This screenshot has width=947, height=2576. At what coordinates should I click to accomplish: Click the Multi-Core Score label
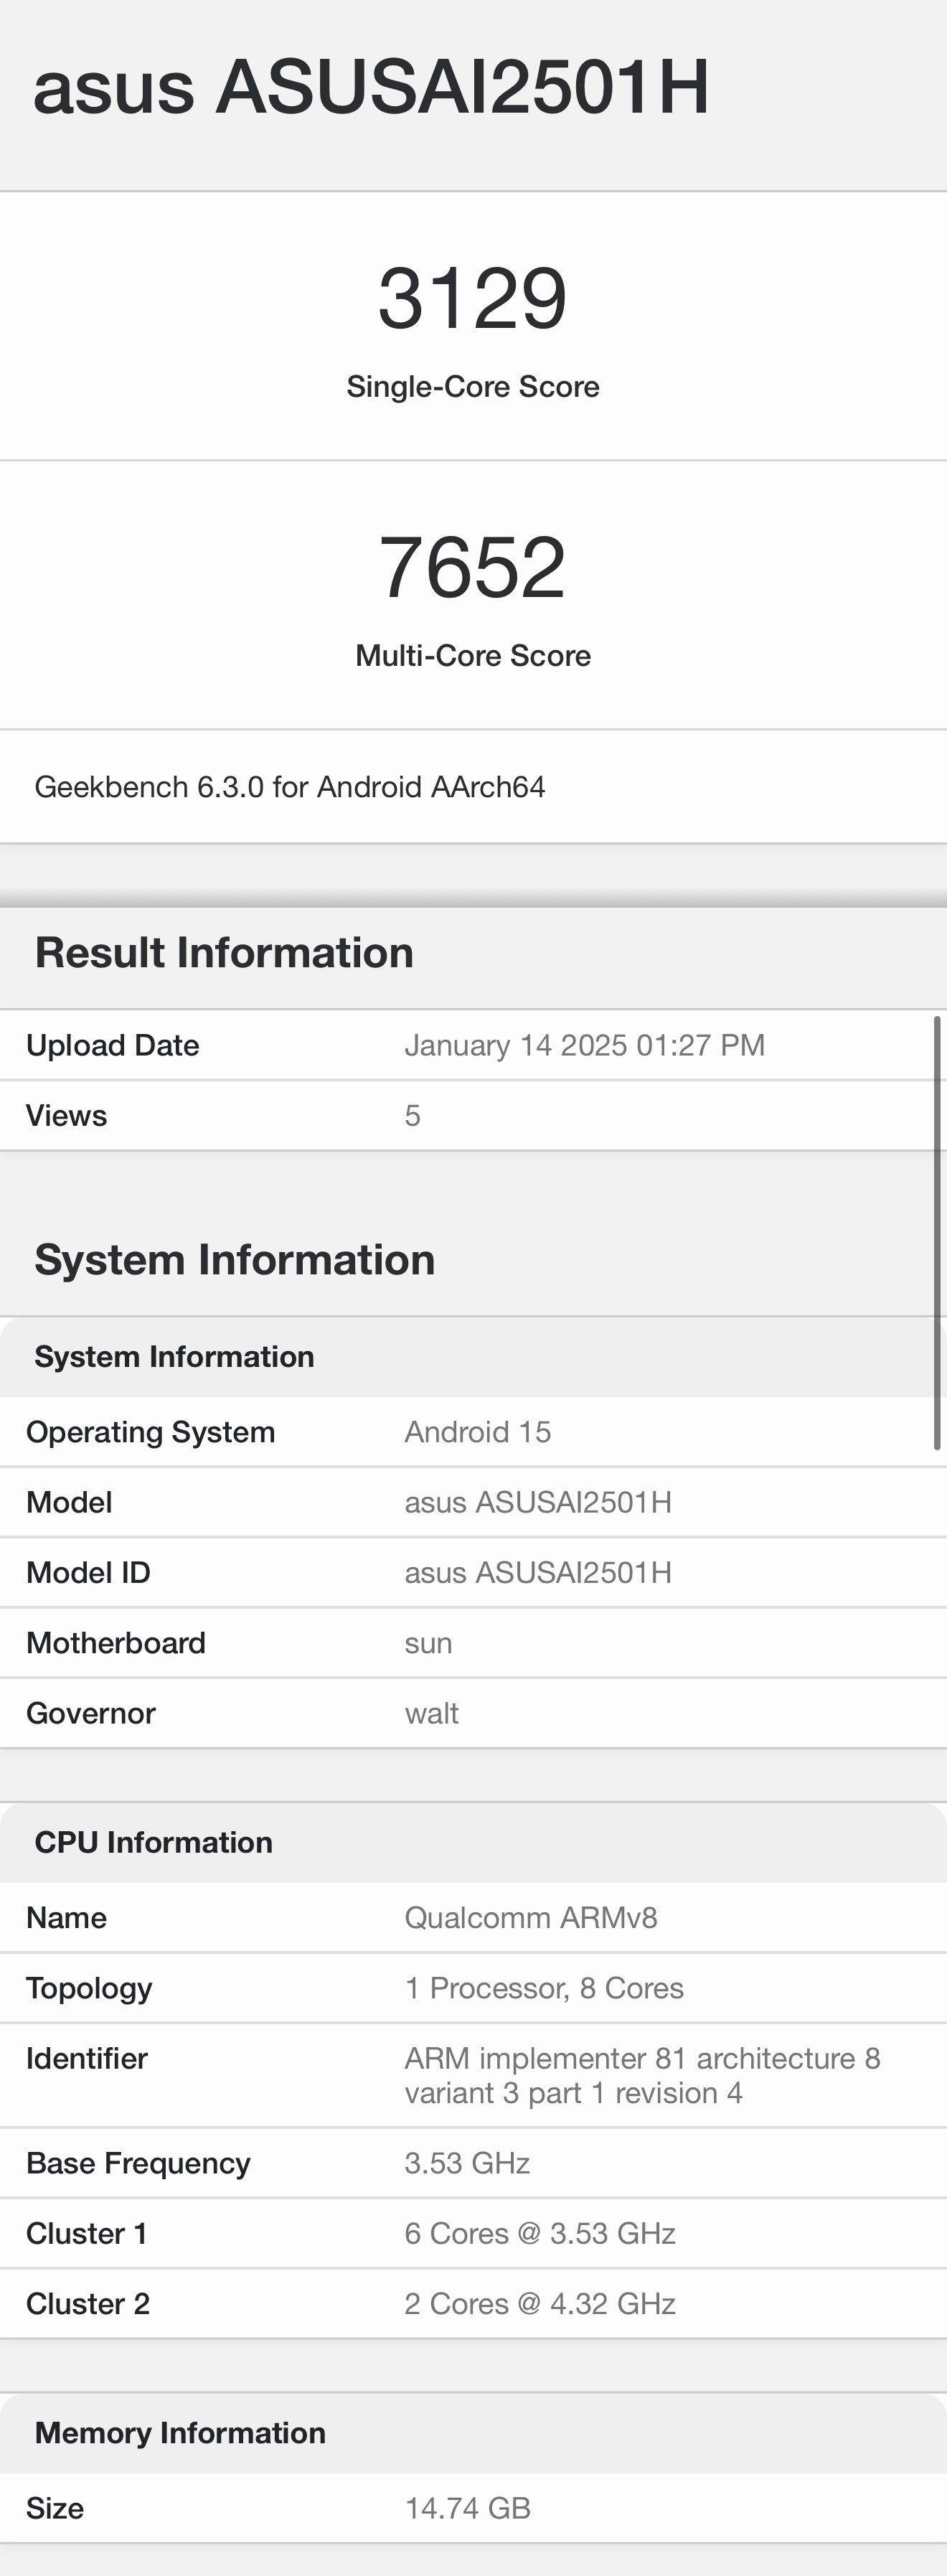click(473, 656)
